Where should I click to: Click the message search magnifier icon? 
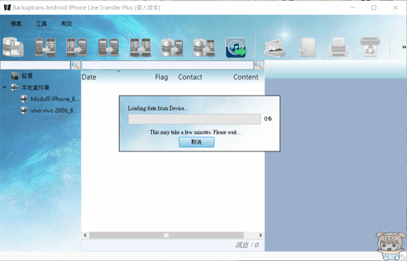coord(259,65)
